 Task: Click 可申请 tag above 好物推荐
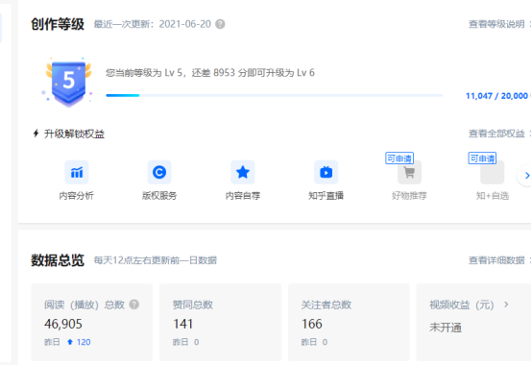tap(399, 159)
